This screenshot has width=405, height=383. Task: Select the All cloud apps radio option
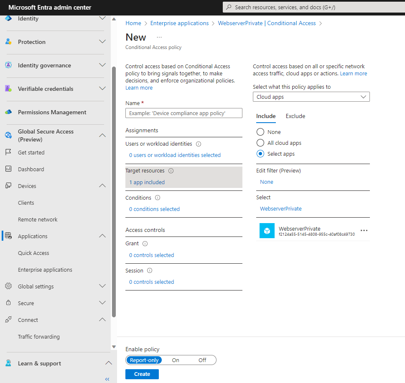pyautogui.click(x=260, y=143)
